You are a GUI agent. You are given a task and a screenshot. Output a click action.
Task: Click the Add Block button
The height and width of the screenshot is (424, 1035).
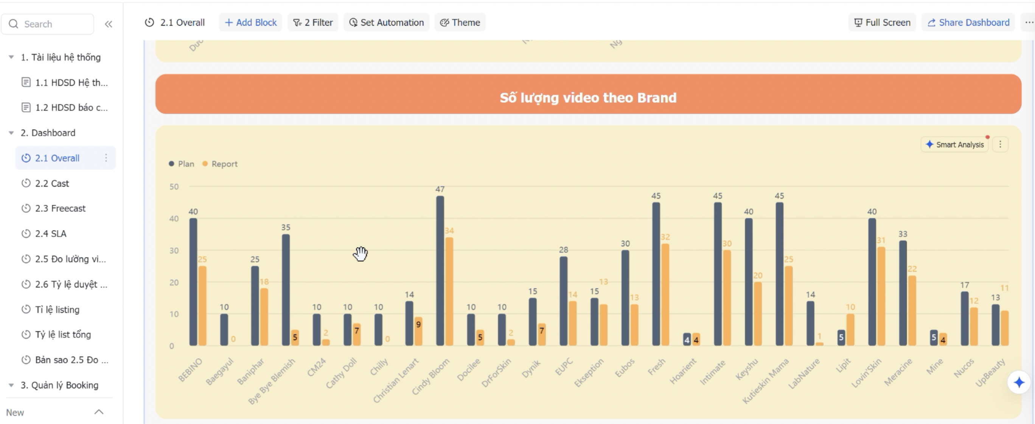click(x=250, y=23)
